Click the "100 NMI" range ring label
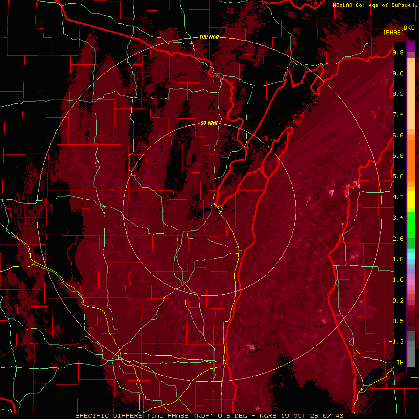 209,37
